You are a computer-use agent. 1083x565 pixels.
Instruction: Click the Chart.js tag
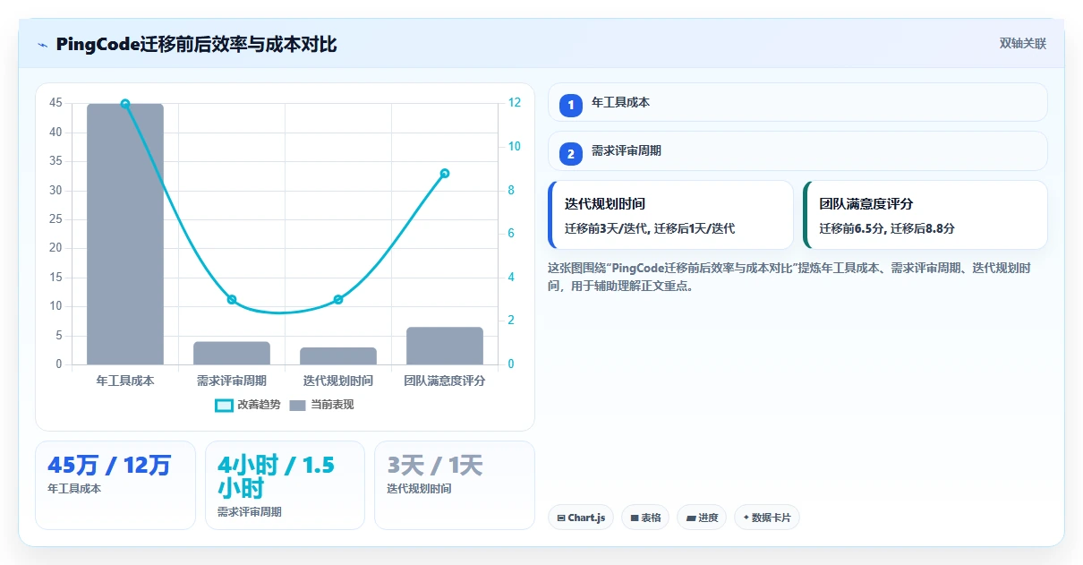coord(581,518)
